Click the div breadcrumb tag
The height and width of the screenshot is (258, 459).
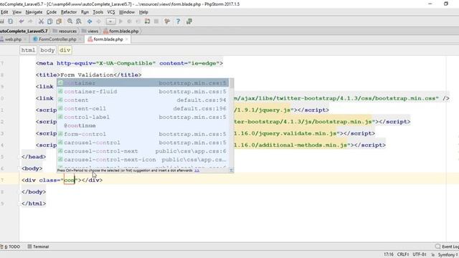(65, 50)
